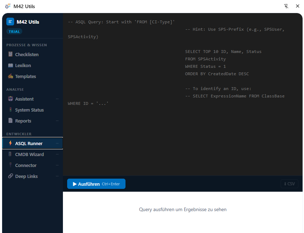Click the Templates writing-hand icon
Viewport: 304px width, 233px height.
pos(11,76)
